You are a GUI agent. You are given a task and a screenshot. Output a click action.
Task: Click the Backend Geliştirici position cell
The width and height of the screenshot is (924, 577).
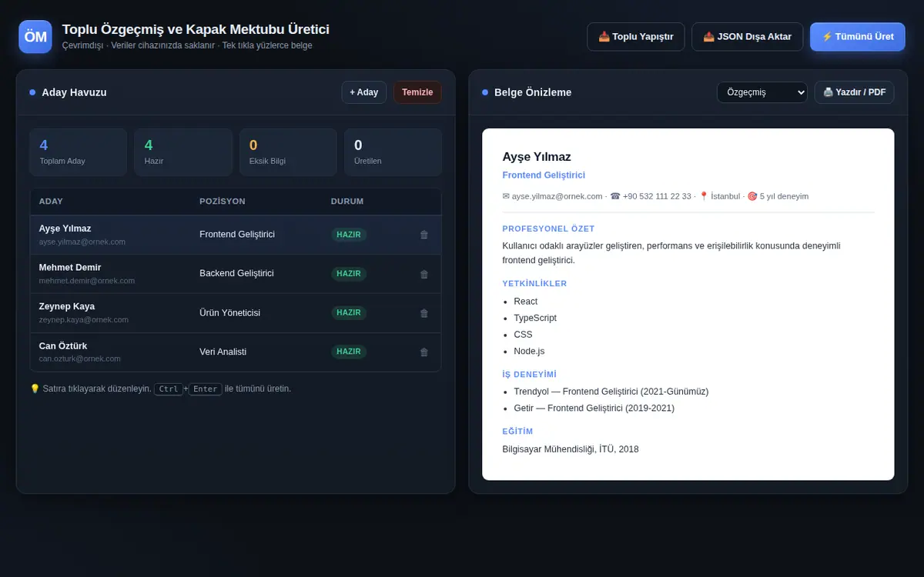click(x=236, y=273)
